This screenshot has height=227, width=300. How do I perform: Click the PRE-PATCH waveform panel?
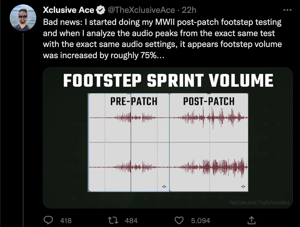pos(128,142)
